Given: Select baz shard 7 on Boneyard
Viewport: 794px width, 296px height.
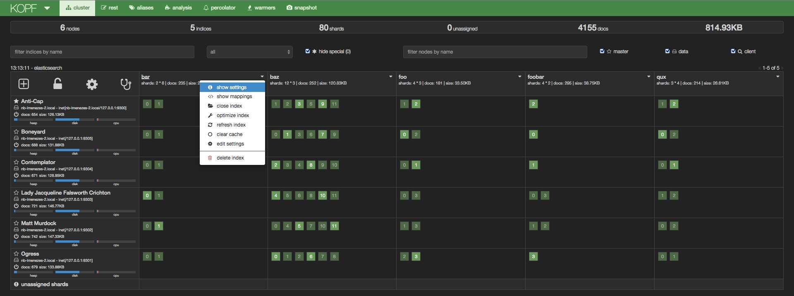Looking at the screenshot, I should (x=323, y=134).
